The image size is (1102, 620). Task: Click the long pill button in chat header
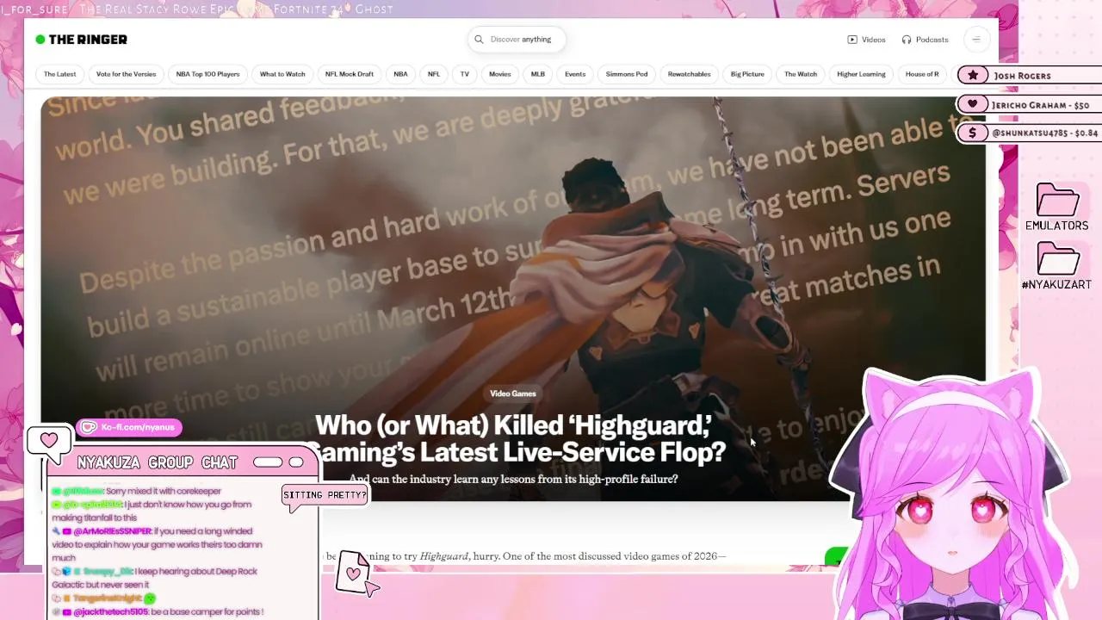tap(268, 462)
